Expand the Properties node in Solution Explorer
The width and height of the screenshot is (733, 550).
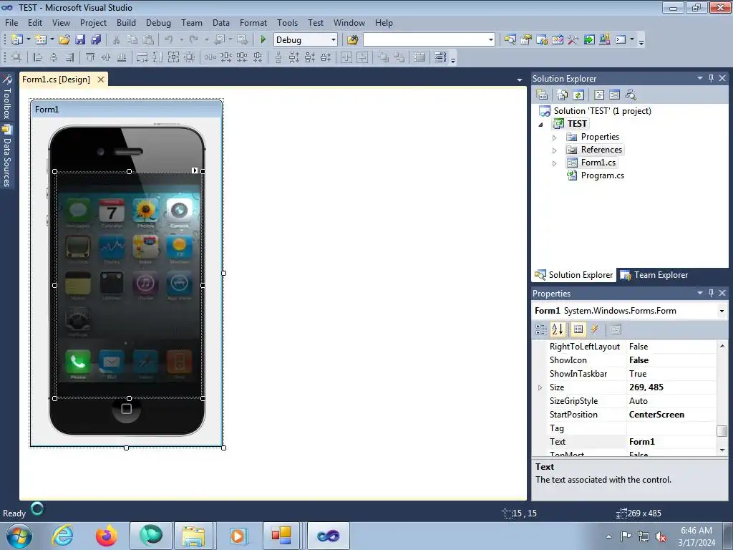555,137
